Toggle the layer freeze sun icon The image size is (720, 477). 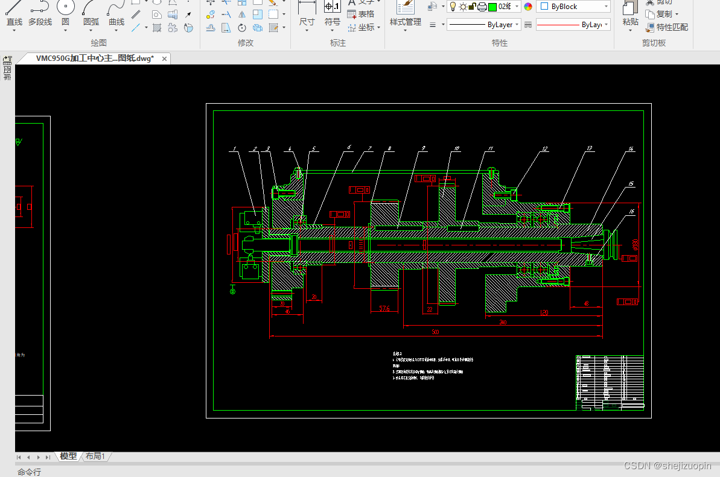pos(463,7)
